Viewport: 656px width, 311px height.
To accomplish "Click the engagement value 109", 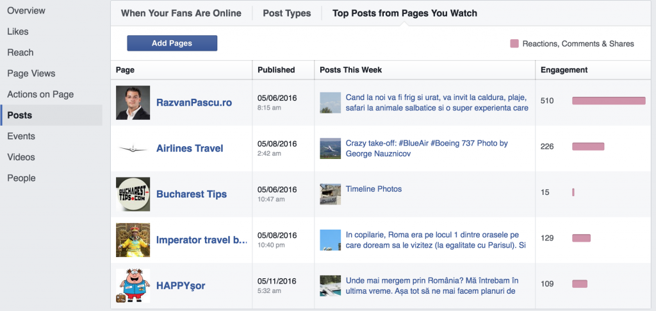I will pos(547,284).
